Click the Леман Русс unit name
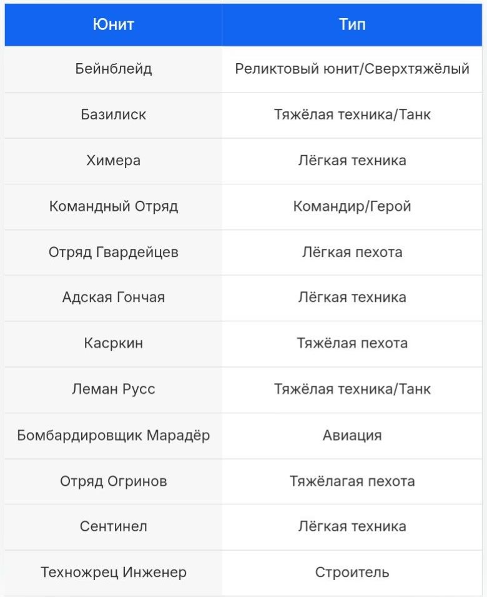Screen dimensions: 487x597 click(113, 389)
